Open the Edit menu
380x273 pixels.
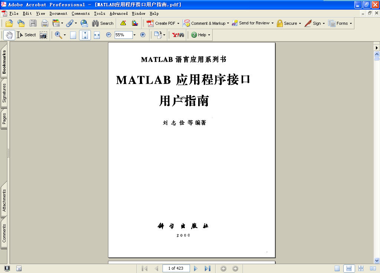coord(27,14)
